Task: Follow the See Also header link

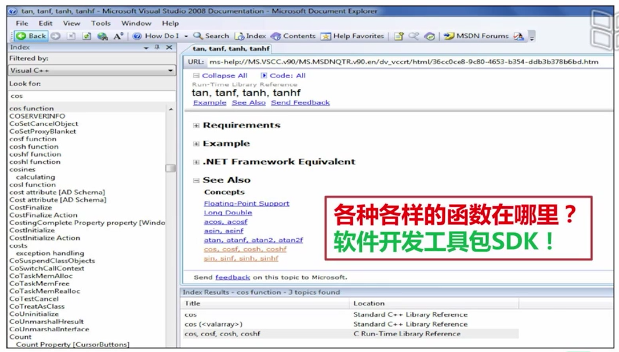Action: coord(249,103)
